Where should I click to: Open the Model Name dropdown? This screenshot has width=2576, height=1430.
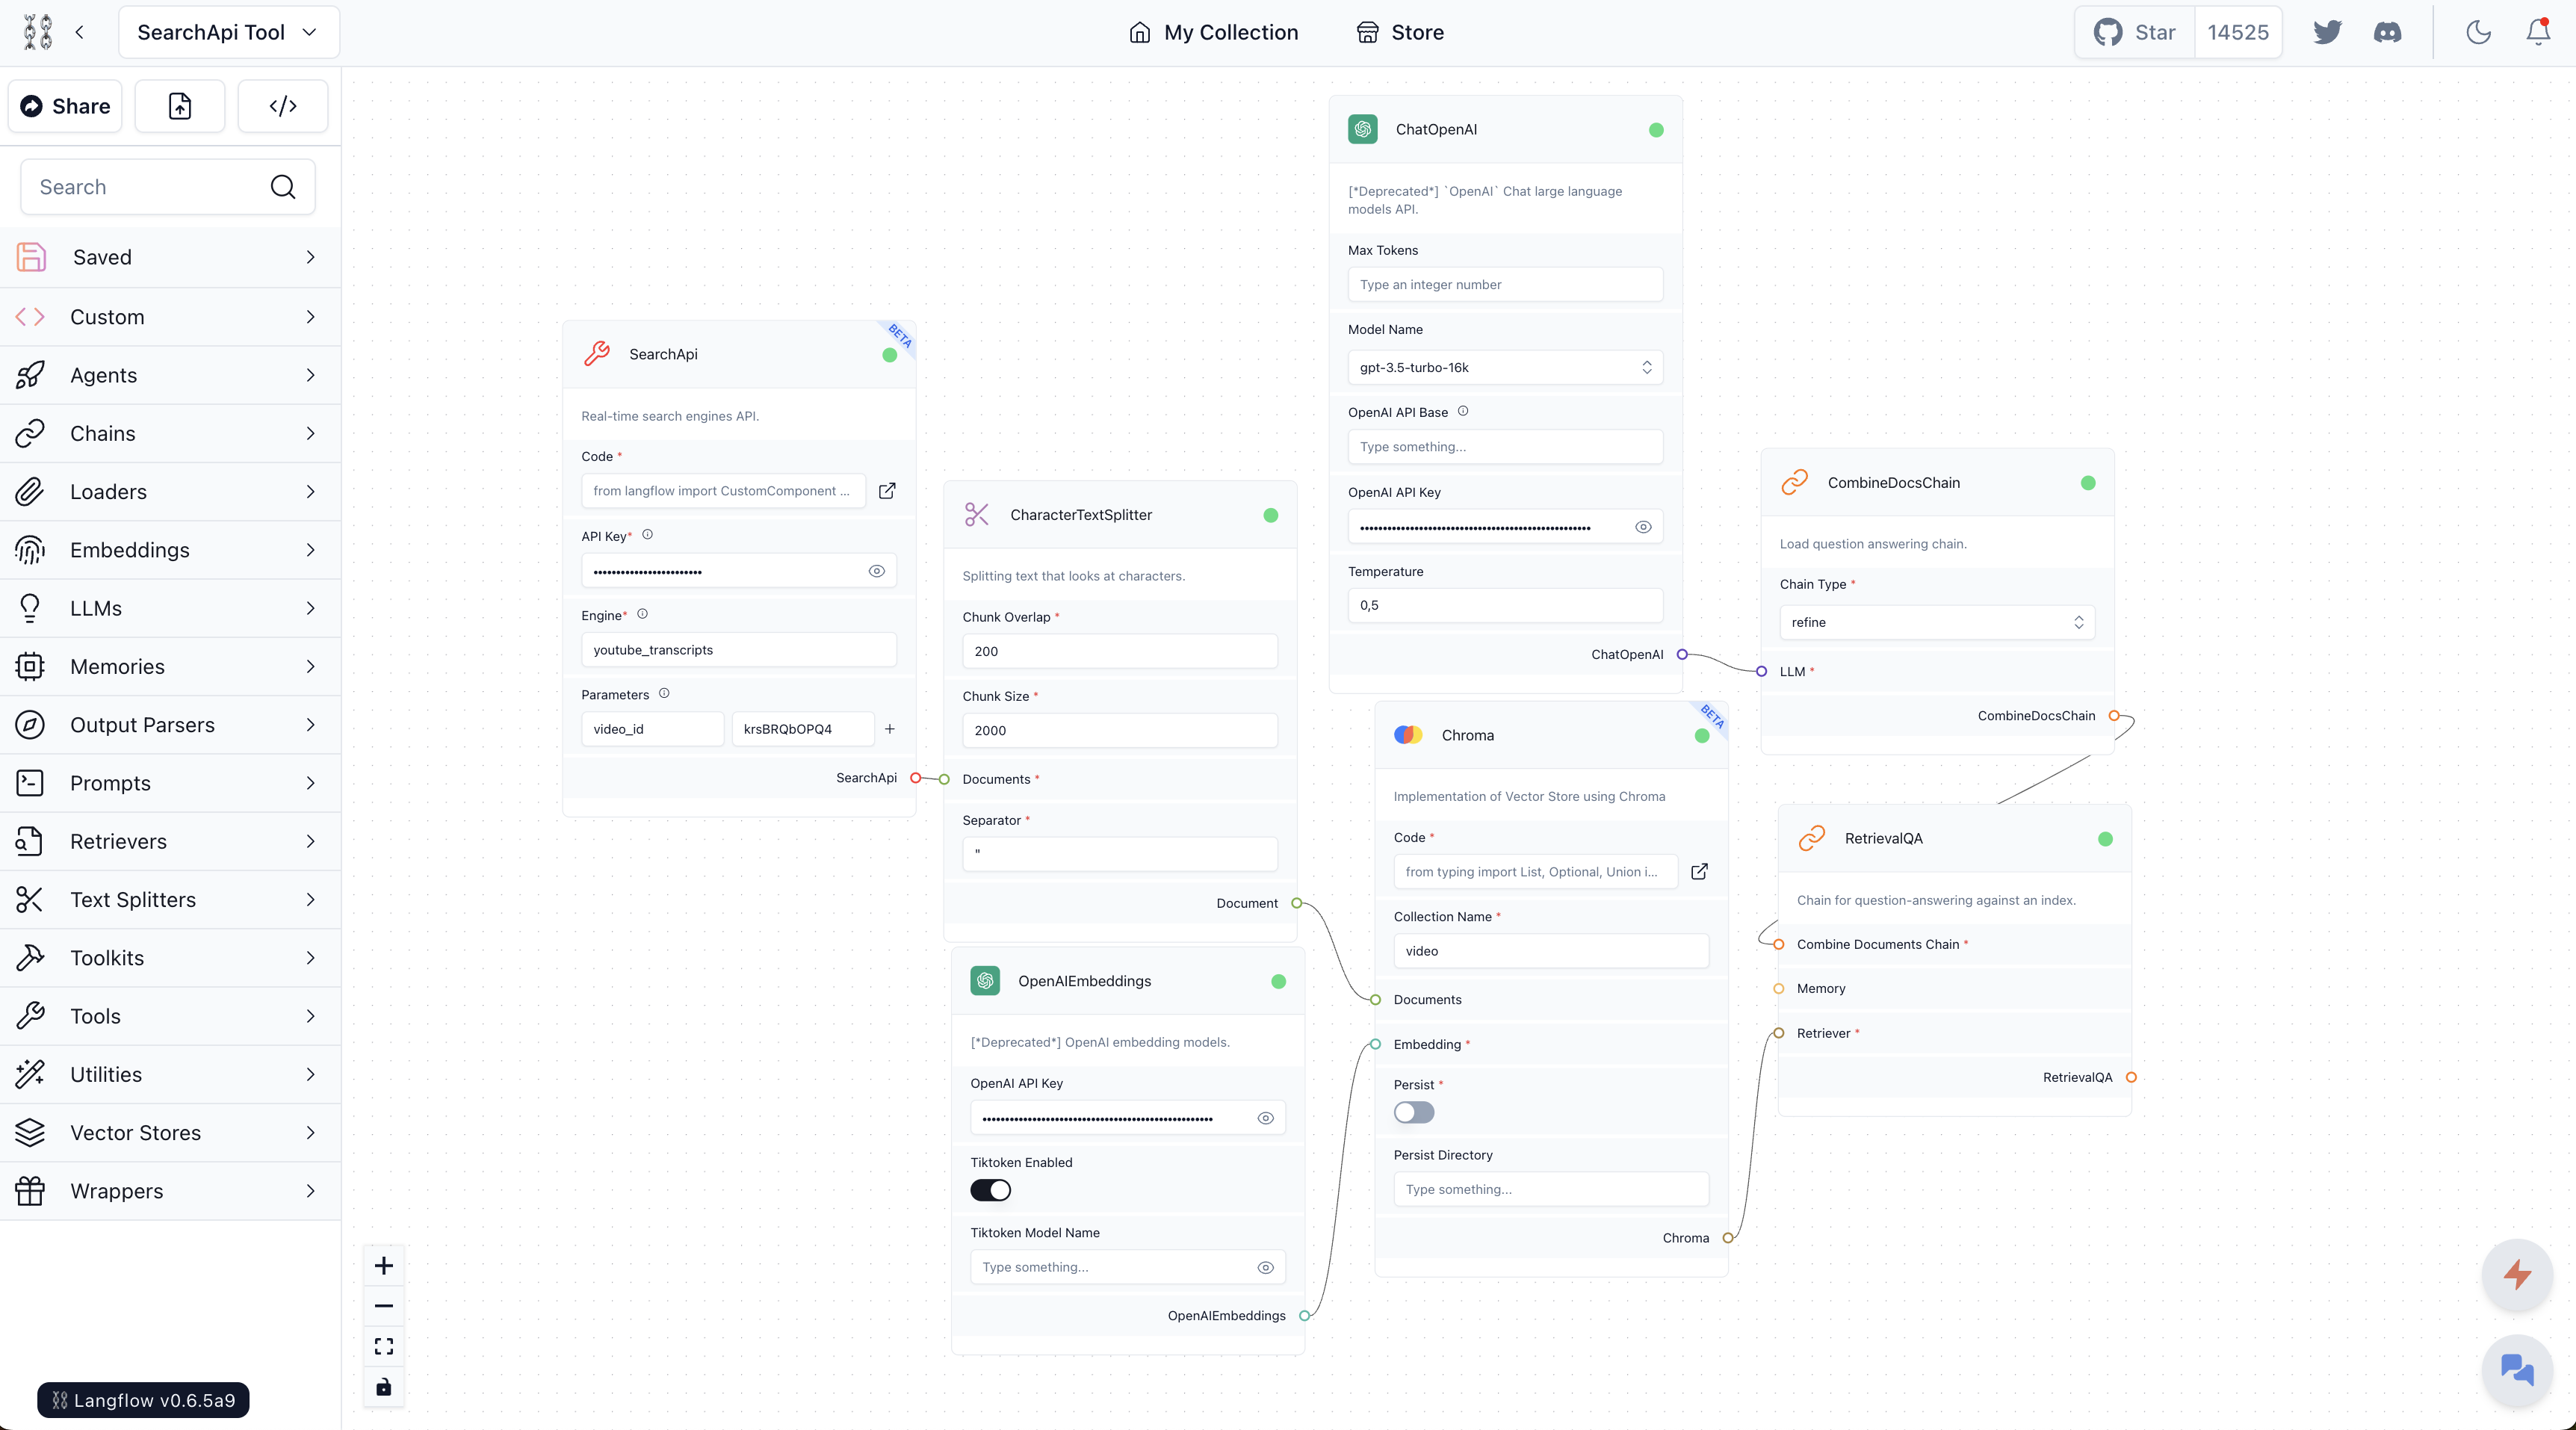(x=1505, y=367)
